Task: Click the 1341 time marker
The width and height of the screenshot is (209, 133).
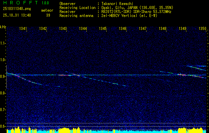Action: pos(23,29)
